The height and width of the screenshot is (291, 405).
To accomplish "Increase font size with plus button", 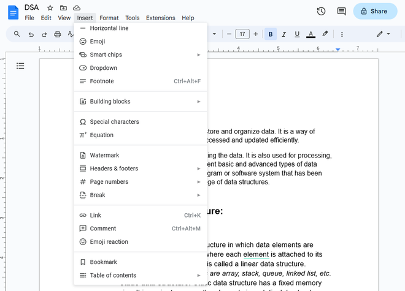I will point(256,34).
